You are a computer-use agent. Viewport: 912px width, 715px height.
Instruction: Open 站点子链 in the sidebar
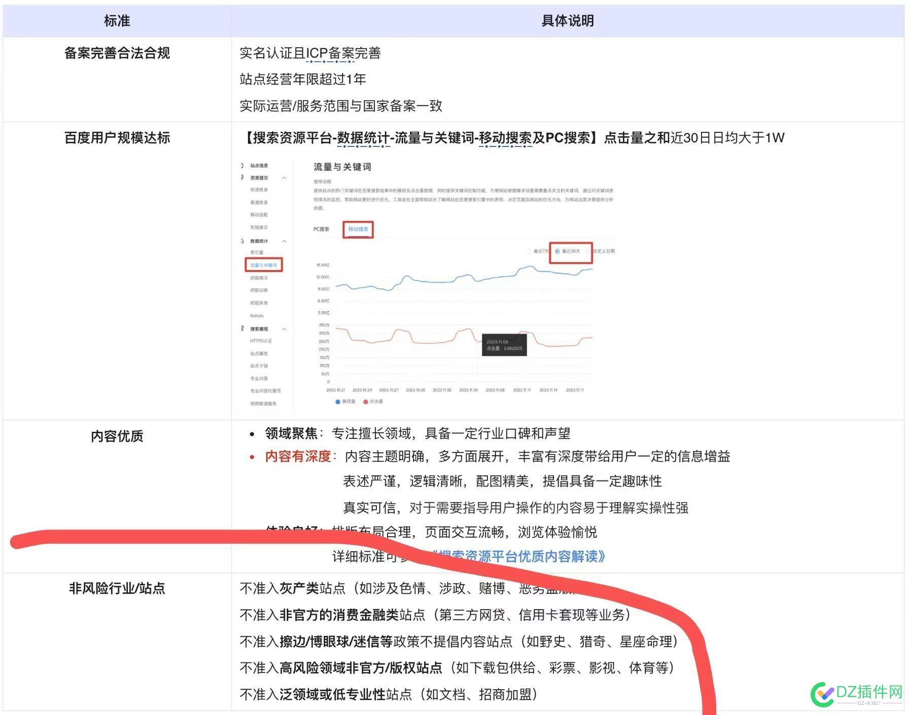point(259,366)
